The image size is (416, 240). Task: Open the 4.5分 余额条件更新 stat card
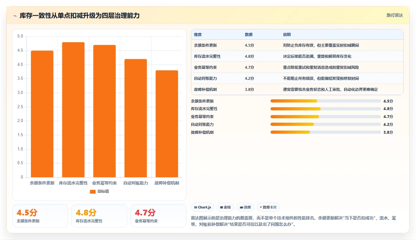40,216
